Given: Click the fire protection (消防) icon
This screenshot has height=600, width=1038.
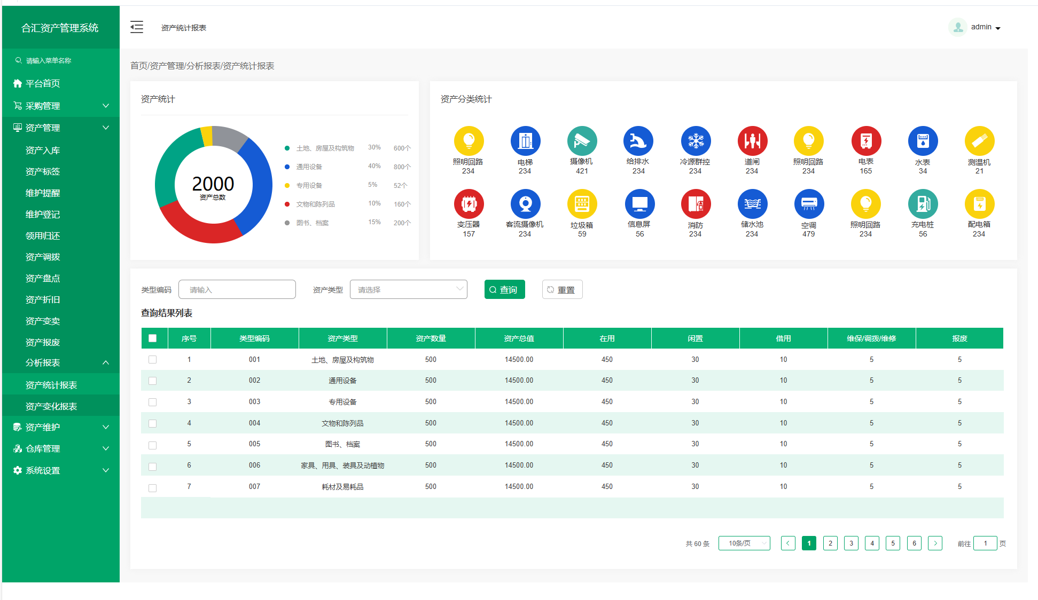Looking at the screenshot, I should [x=695, y=204].
